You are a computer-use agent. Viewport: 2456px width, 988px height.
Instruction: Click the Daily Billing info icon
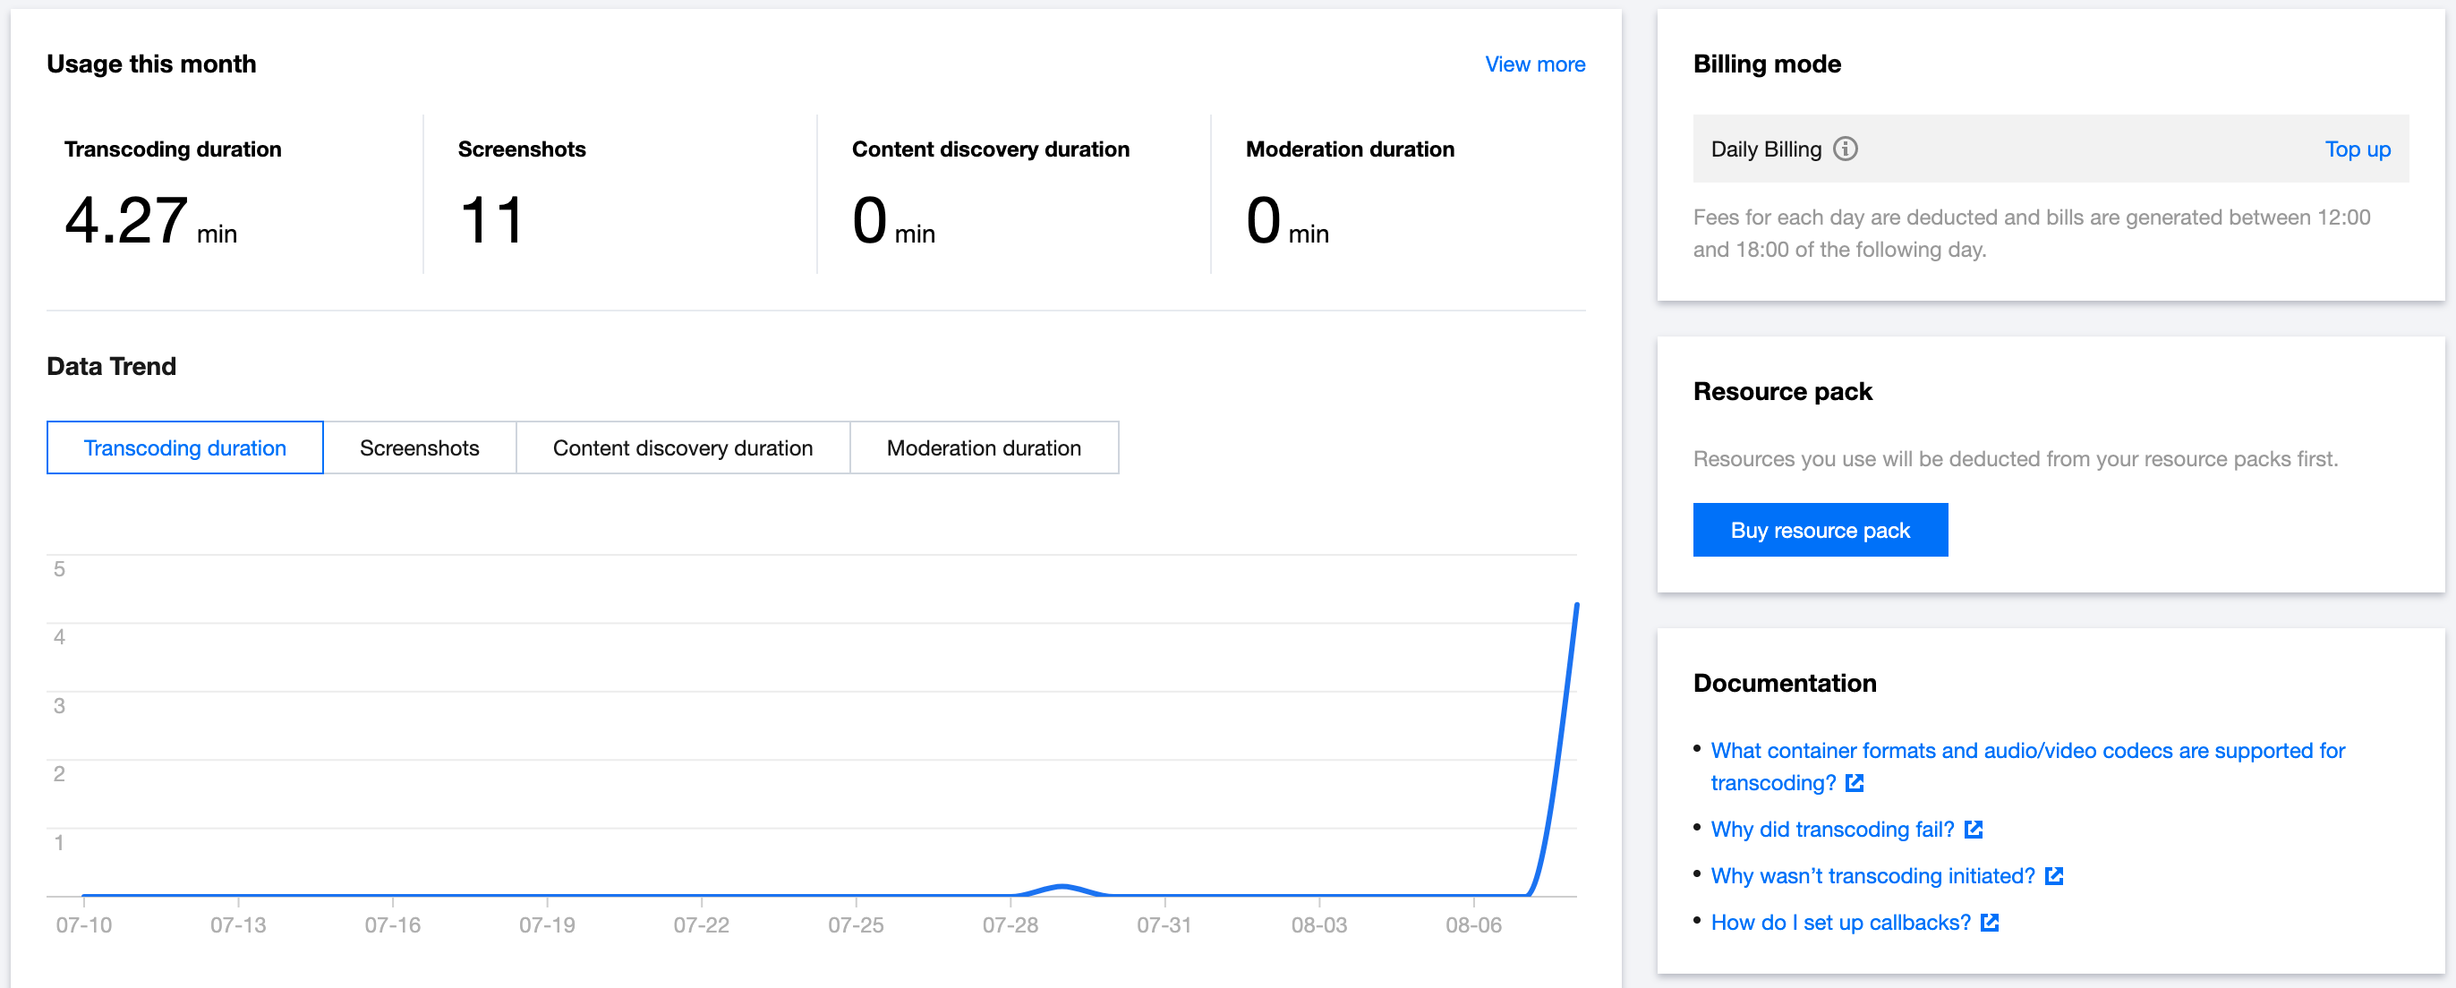(x=1845, y=149)
